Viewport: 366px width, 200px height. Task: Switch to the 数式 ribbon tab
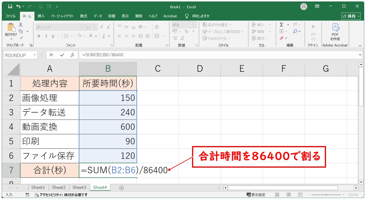[84, 16]
